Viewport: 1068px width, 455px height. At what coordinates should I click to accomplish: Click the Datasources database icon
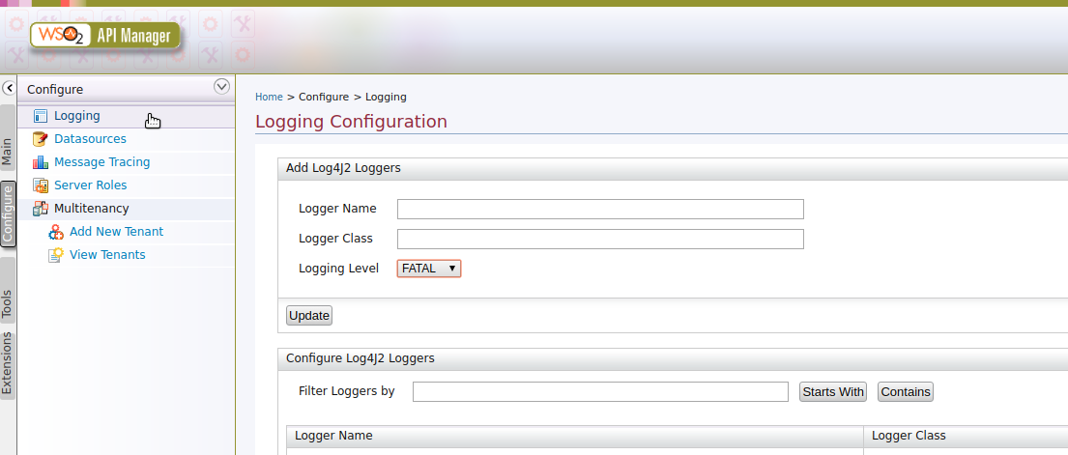coord(41,139)
